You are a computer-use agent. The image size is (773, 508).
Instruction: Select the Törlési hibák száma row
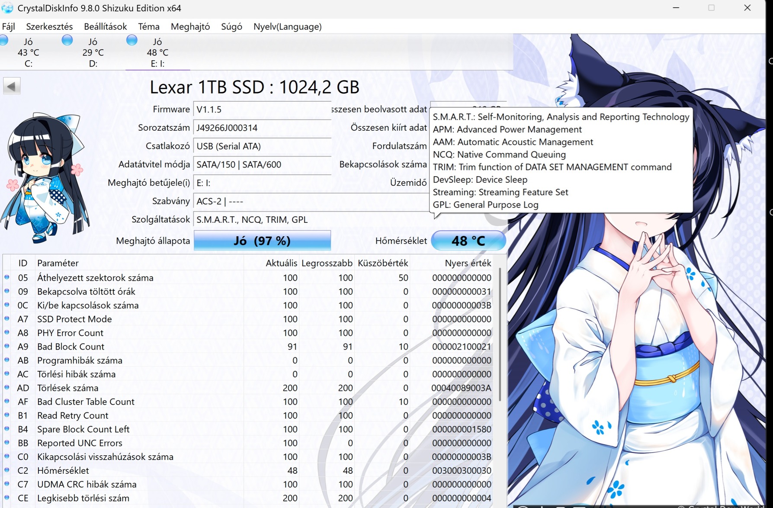[x=248, y=374]
